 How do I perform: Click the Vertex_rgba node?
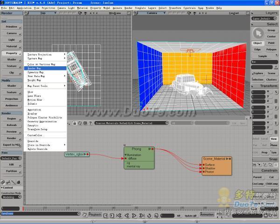[x=74, y=154]
